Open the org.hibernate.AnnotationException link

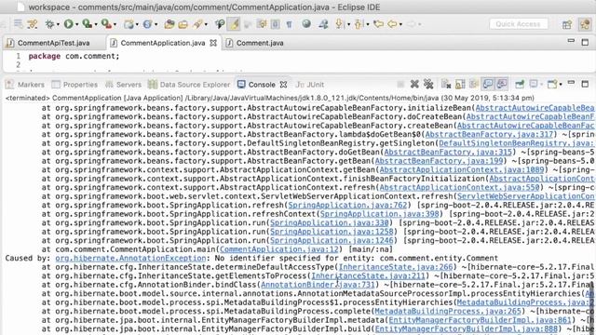tap(130, 259)
